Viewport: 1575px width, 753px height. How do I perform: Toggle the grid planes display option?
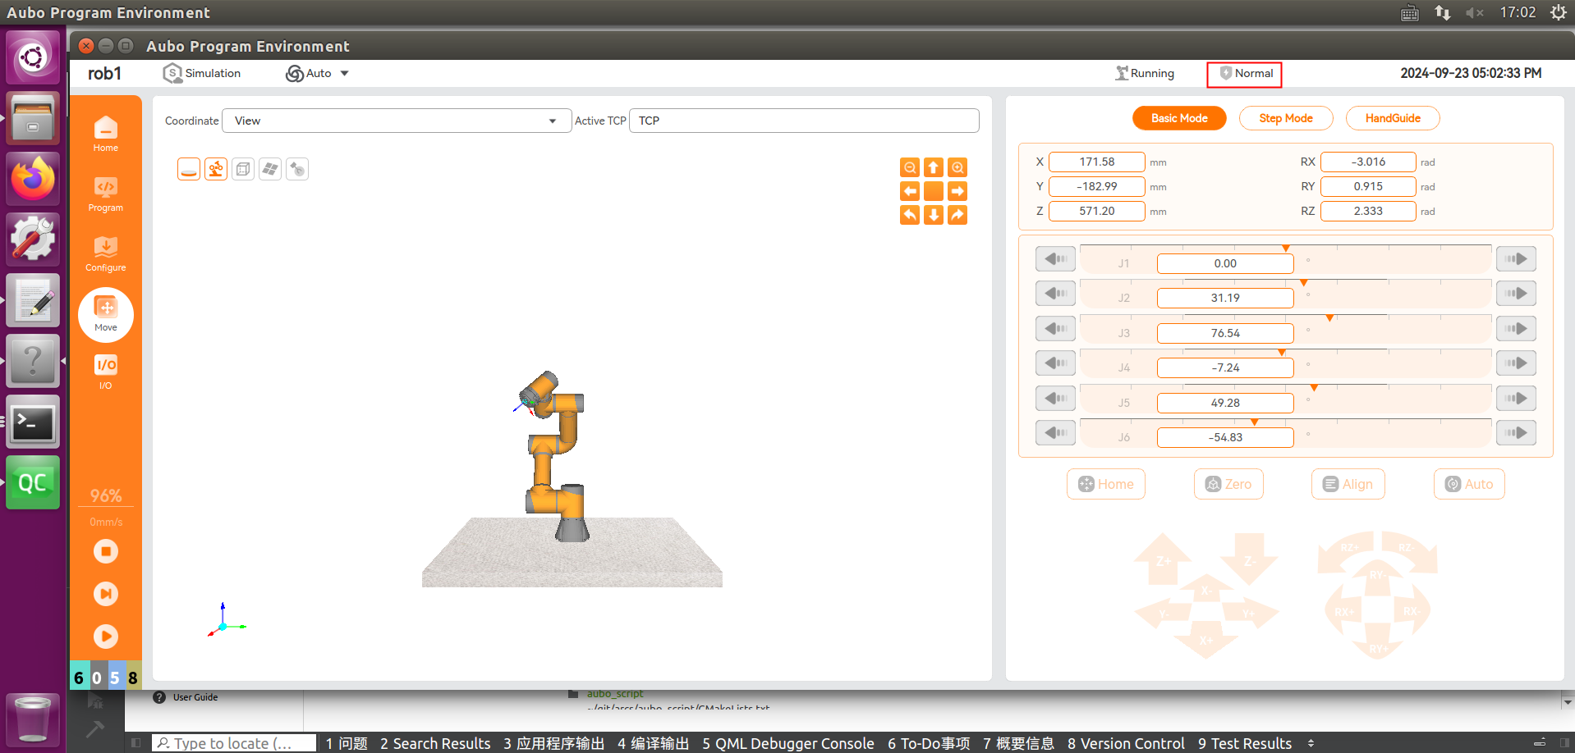coord(270,169)
